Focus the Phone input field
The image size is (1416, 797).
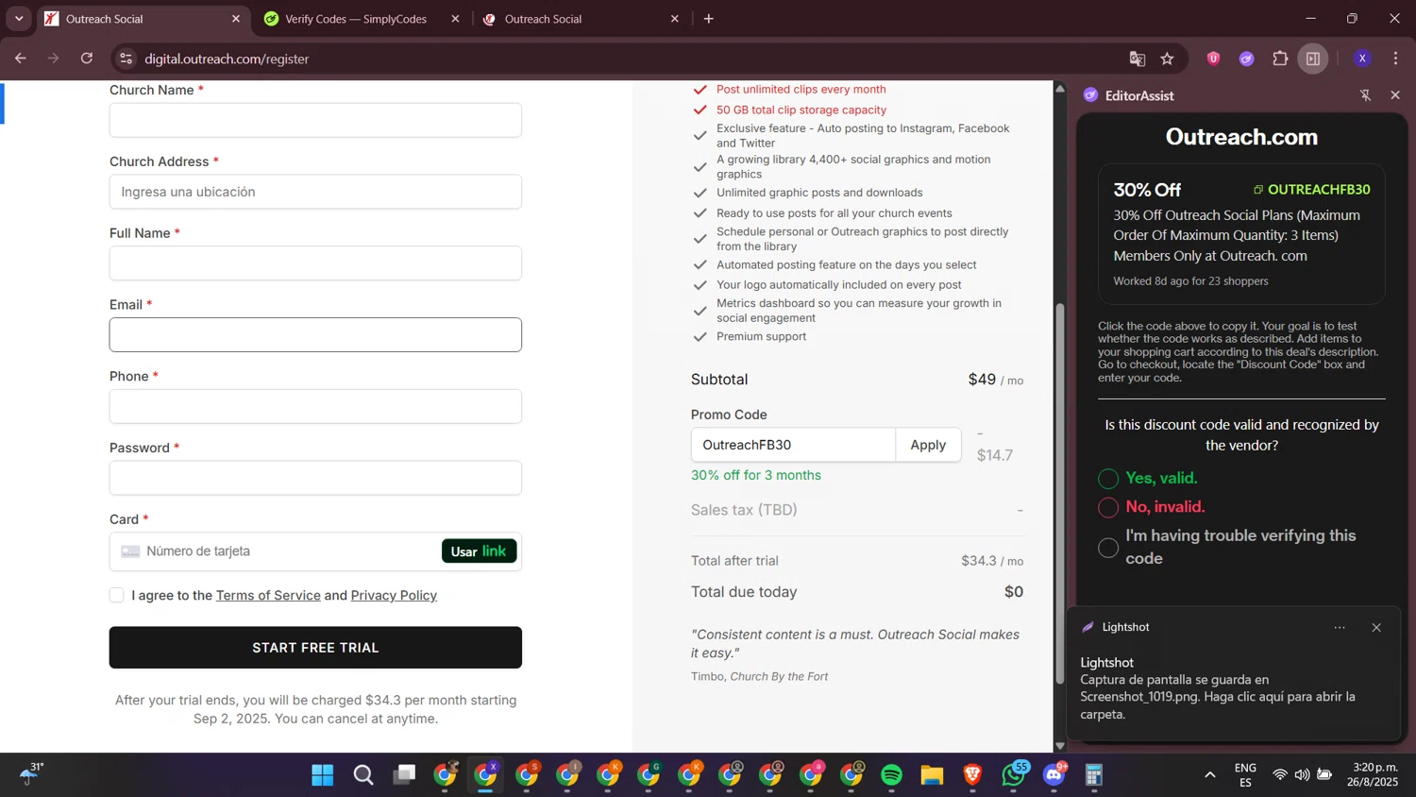315,406
